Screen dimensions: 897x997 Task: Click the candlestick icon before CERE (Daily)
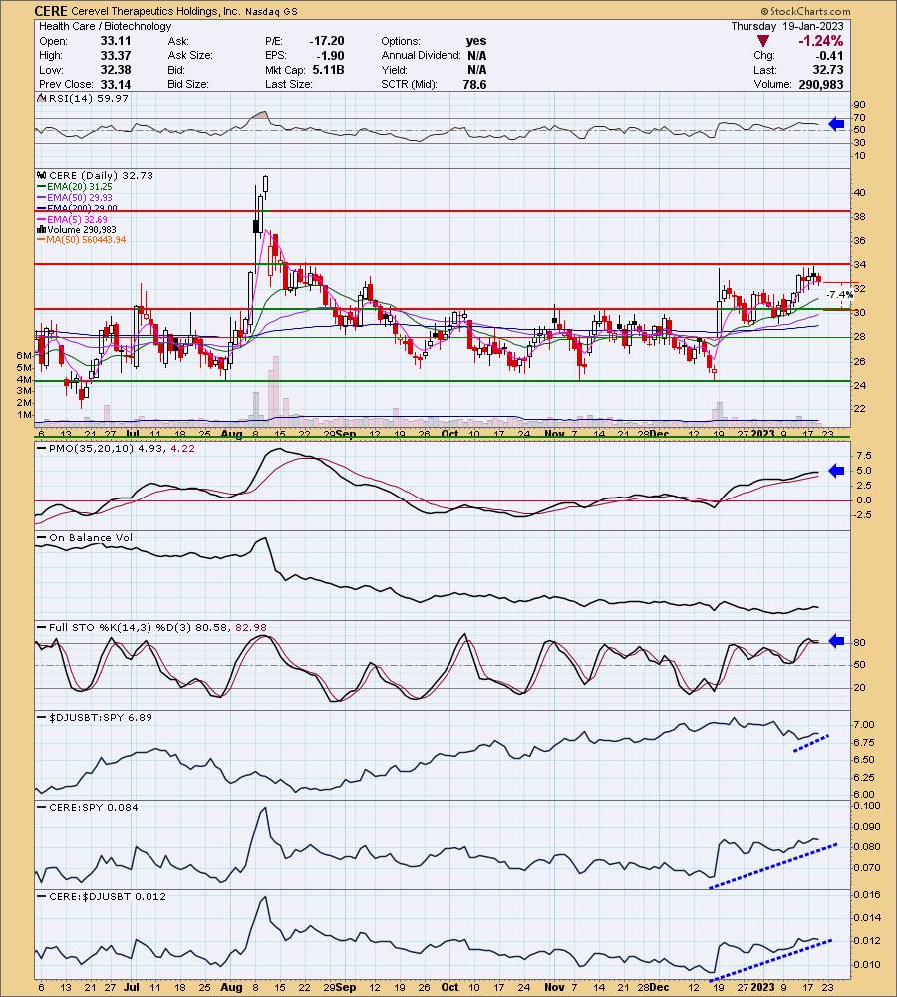(x=41, y=176)
